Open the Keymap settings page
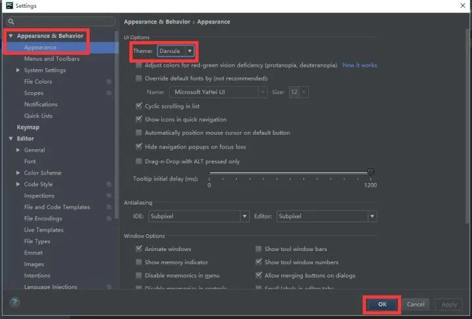Screen dimensions: 472x319 pos(28,127)
